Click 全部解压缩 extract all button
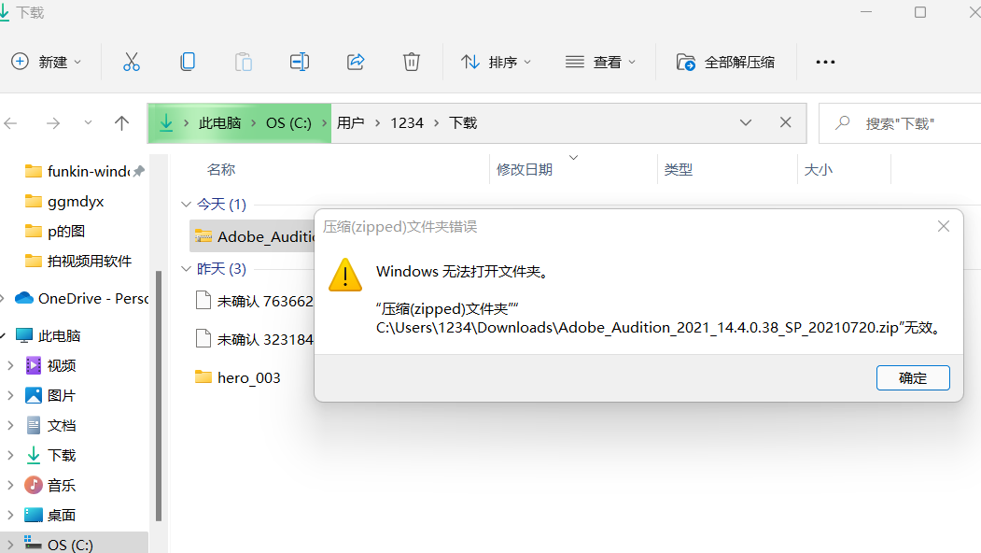The width and height of the screenshot is (981, 553). (x=726, y=62)
